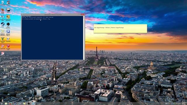Open the Counter-Strike GO desktop shortcut

(x=8, y=18)
